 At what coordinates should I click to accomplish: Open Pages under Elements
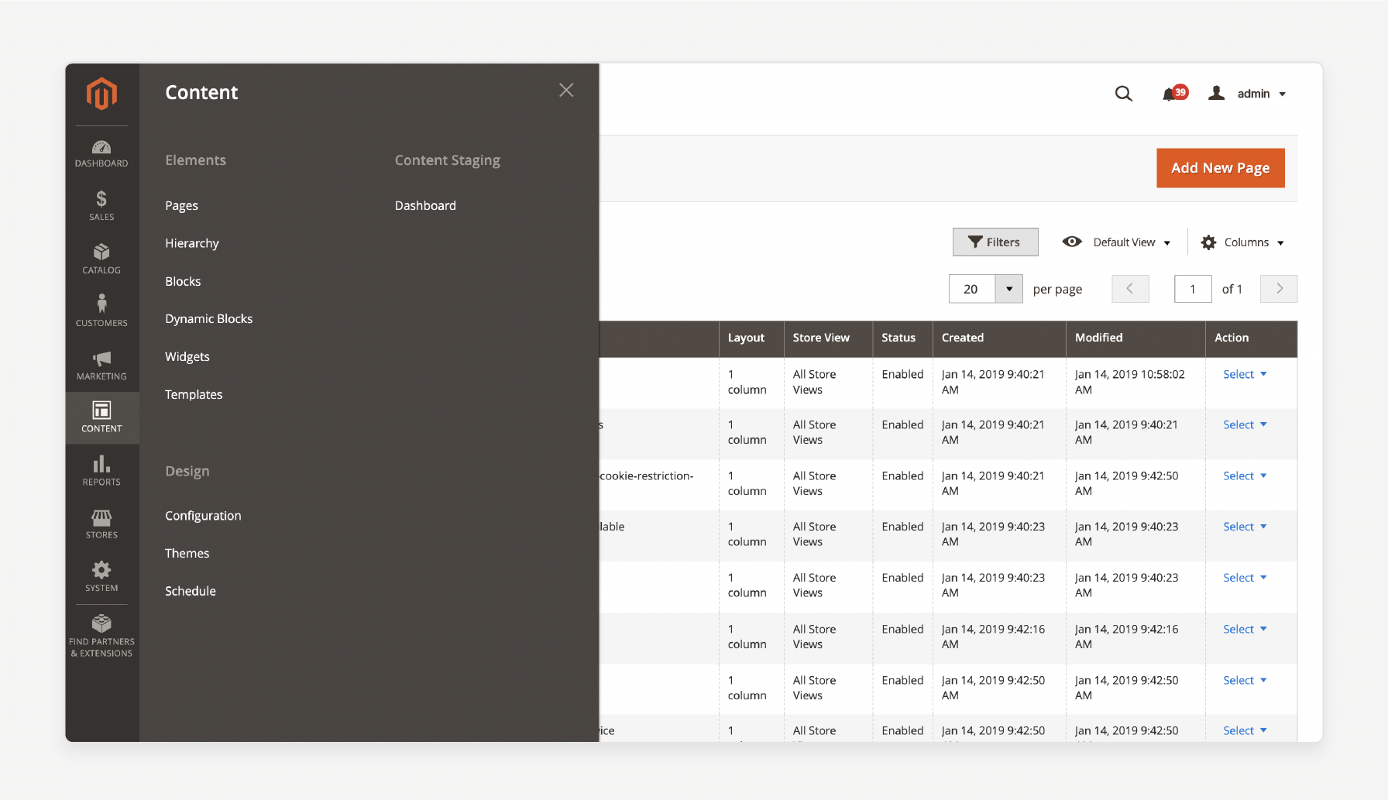click(181, 205)
